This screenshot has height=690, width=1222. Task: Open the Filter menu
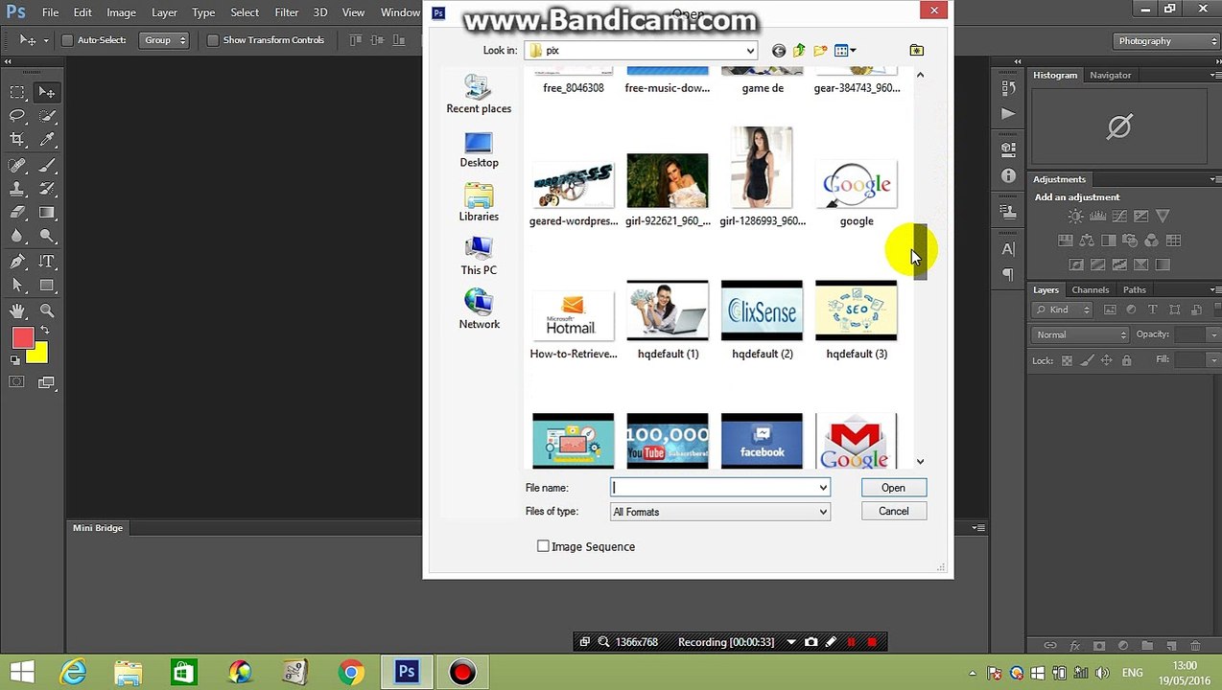(287, 12)
